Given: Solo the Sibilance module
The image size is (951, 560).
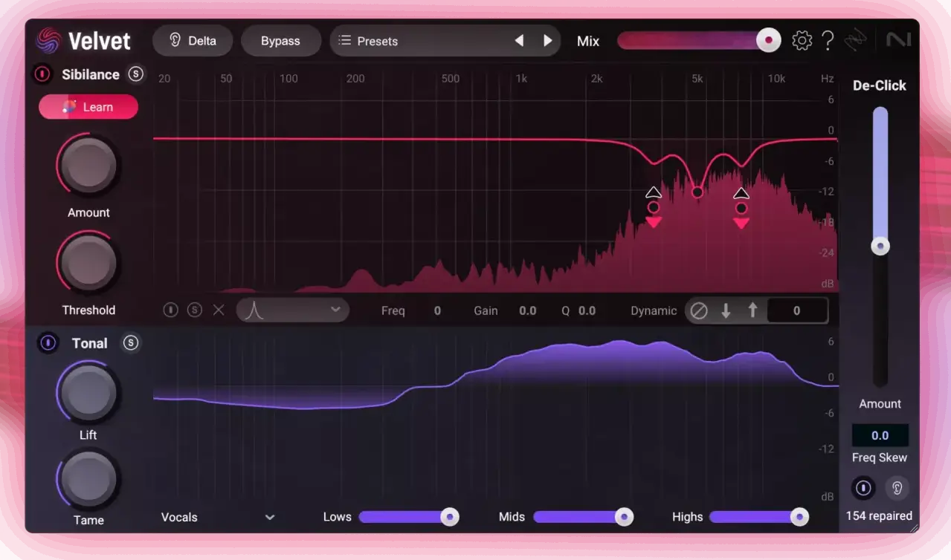Looking at the screenshot, I should point(135,74).
